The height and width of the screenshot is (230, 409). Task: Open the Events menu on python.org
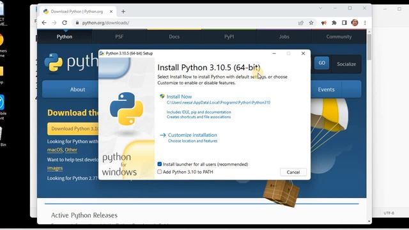click(326, 89)
